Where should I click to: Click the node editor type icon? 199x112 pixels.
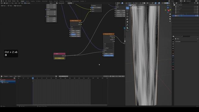pyautogui.click(x=2, y=3)
